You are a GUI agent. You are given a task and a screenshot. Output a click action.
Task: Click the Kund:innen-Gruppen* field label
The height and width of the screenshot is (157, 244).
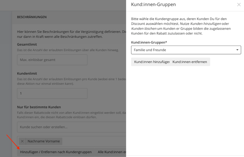click(149, 43)
